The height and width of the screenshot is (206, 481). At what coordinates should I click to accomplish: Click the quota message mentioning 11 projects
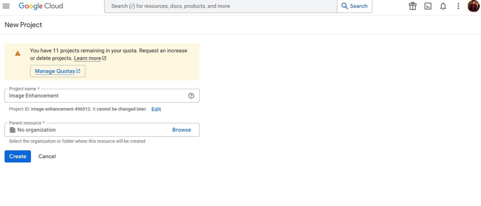click(109, 54)
